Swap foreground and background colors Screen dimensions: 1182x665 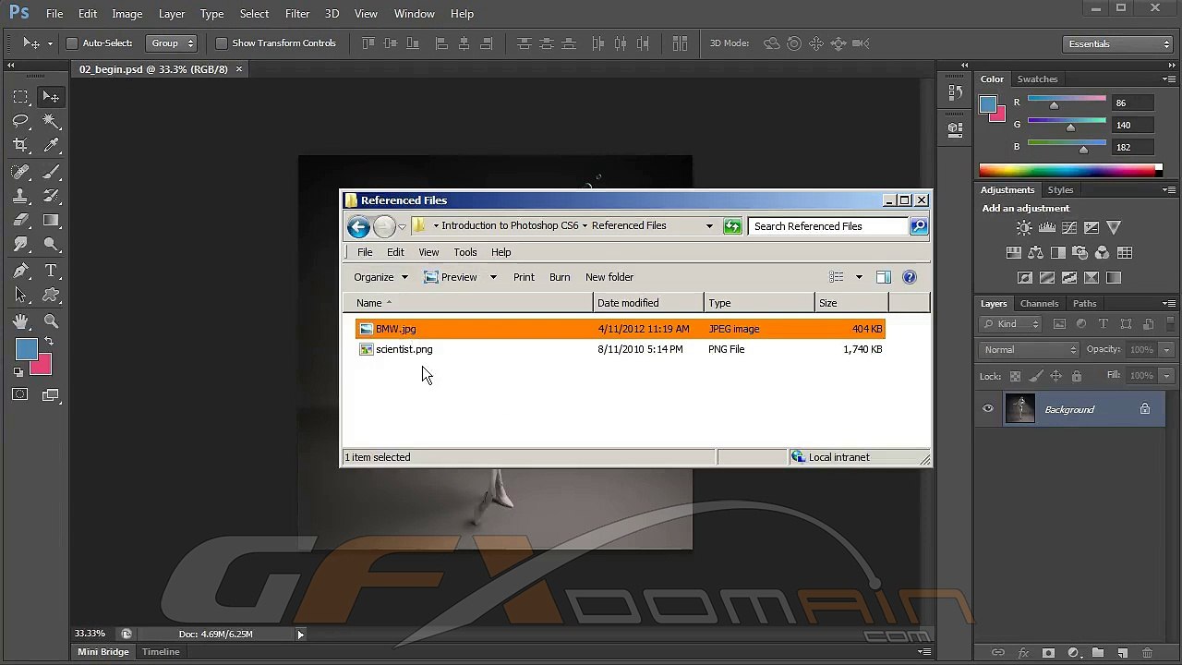tap(49, 342)
